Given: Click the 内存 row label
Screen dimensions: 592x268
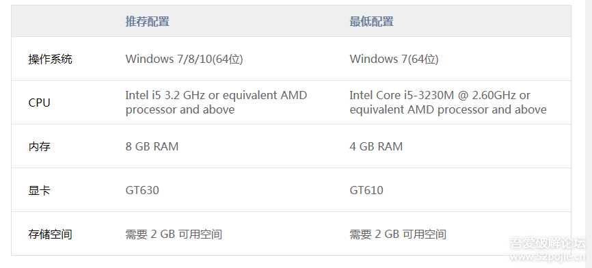Looking at the screenshot, I should coord(39,146).
